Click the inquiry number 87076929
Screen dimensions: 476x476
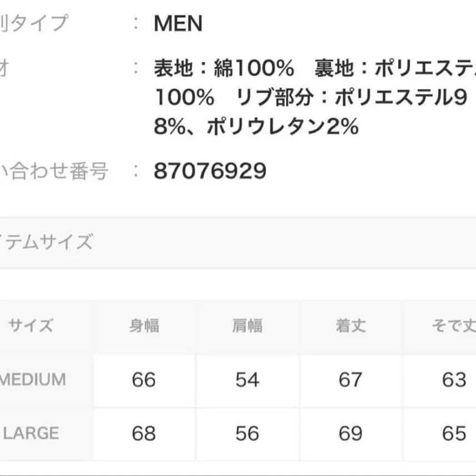210,171
